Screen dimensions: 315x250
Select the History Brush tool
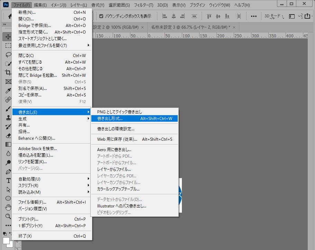[8, 127]
